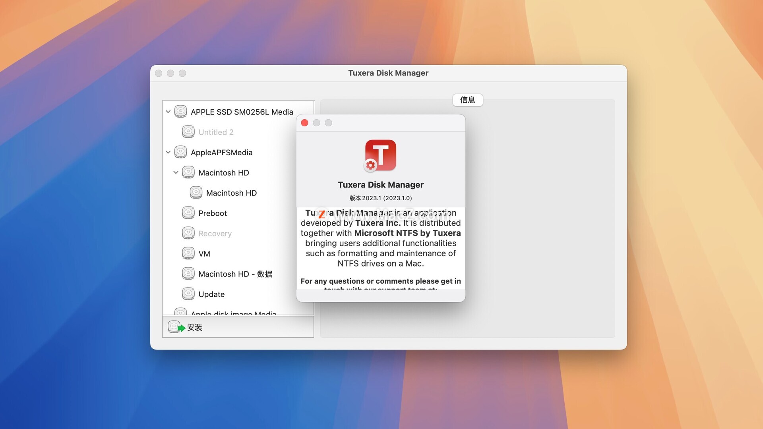Collapse the Macintosh HD container node
This screenshot has height=429, width=763.
pyautogui.click(x=176, y=172)
